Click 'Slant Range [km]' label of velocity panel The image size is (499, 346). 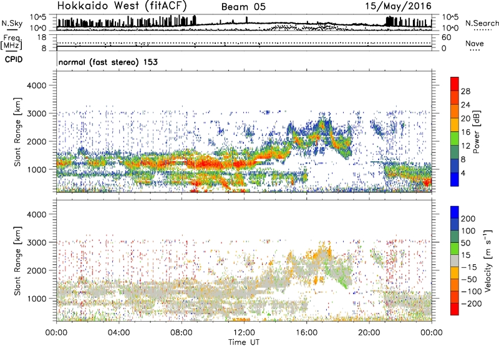click(17, 261)
